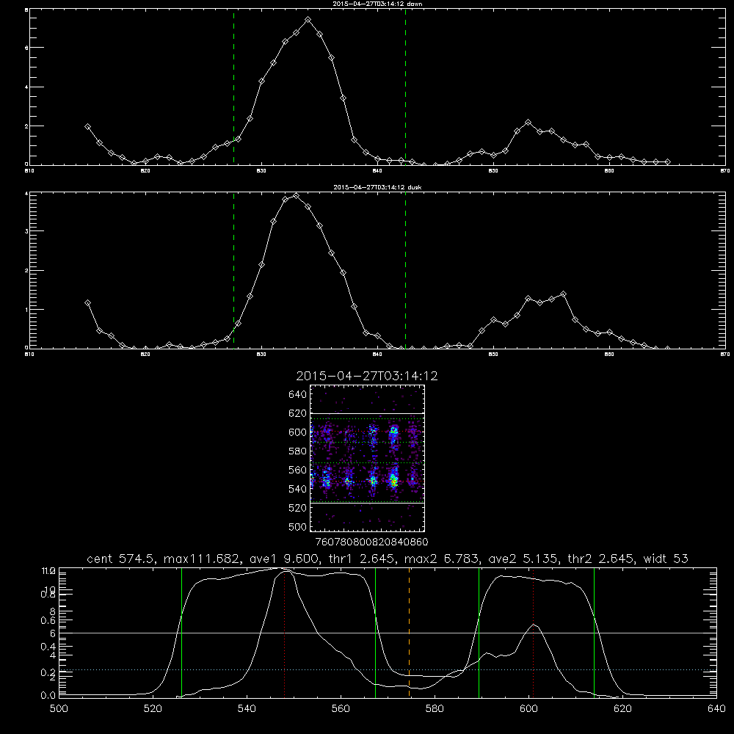The height and width of the screenshot is (734, 734).
Task: Click the '2015-04-27T03:14:12 dusk' plot title
Action: (x=377, y=187)
